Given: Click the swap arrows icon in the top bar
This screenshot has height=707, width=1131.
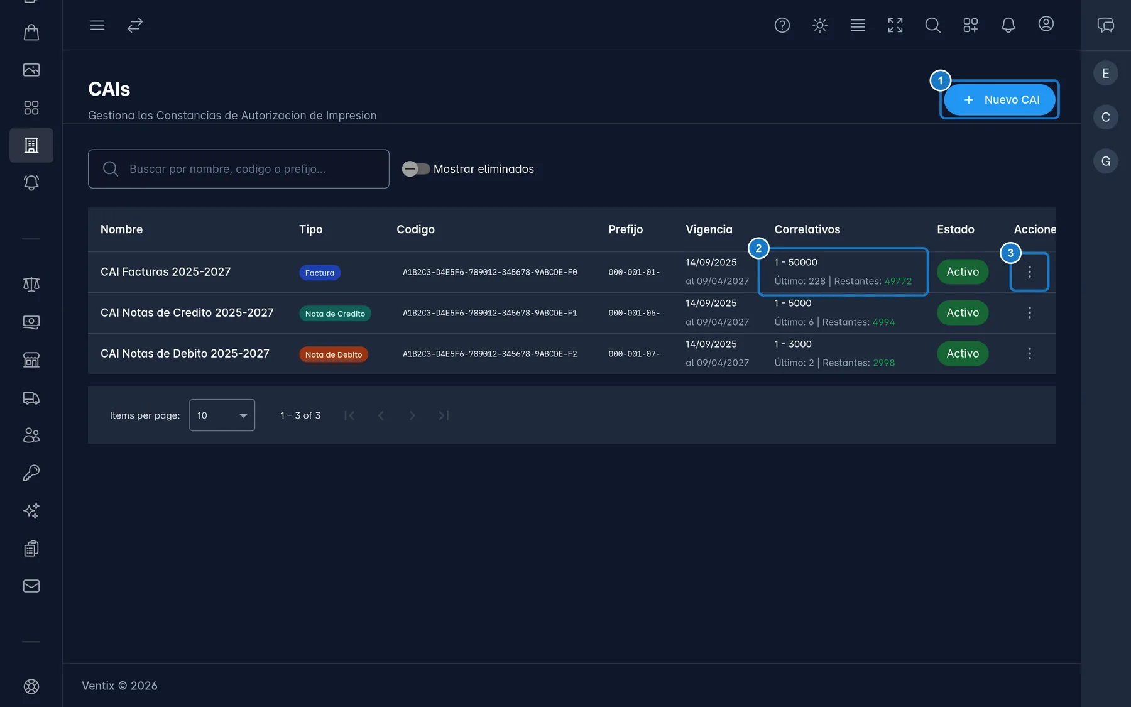Looking at the screenshot, I should pos(135,25).
